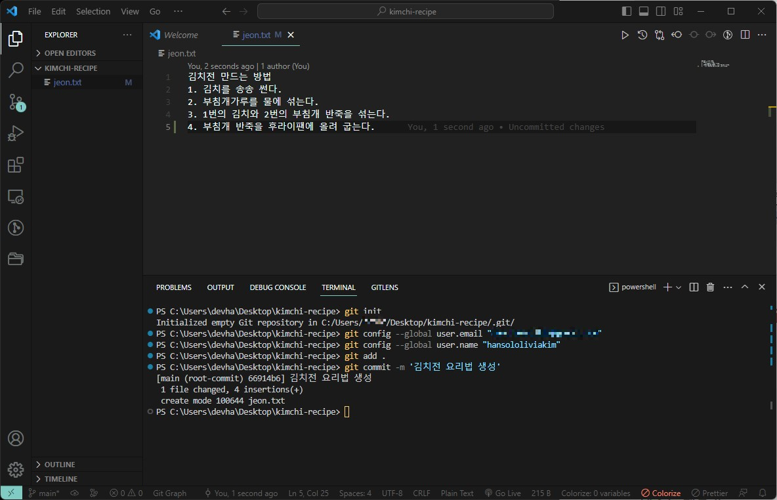Open the Explorer view in activity bar
The height and width of the screenshot is (500, 777).
point(15,39)
